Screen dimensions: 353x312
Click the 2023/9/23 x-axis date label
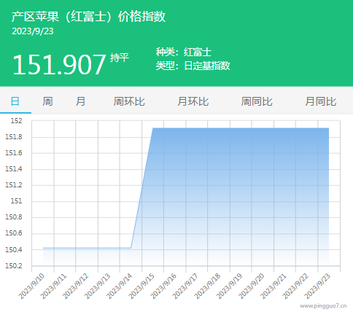click(x=317, y=286)
